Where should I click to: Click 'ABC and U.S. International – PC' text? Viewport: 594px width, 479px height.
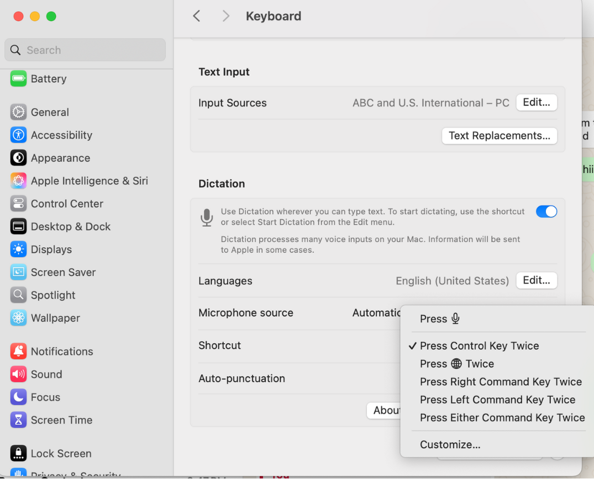[430, 103]
